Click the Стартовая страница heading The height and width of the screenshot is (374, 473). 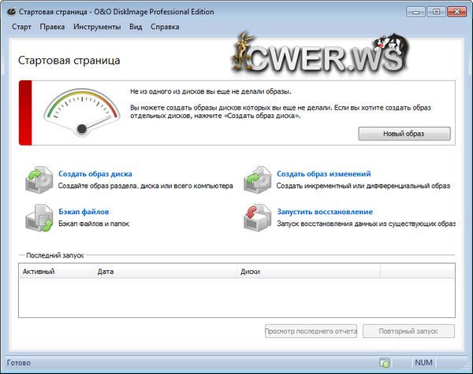click(x=69, y=61)
